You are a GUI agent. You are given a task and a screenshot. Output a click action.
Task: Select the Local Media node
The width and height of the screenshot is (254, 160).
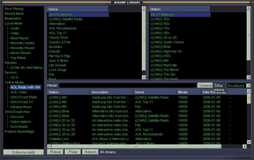[x=14, y=23]
